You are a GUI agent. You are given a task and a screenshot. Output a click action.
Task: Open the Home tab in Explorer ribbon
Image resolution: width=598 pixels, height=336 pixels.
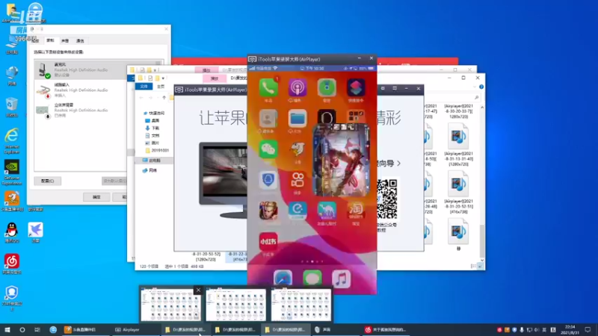161,87
